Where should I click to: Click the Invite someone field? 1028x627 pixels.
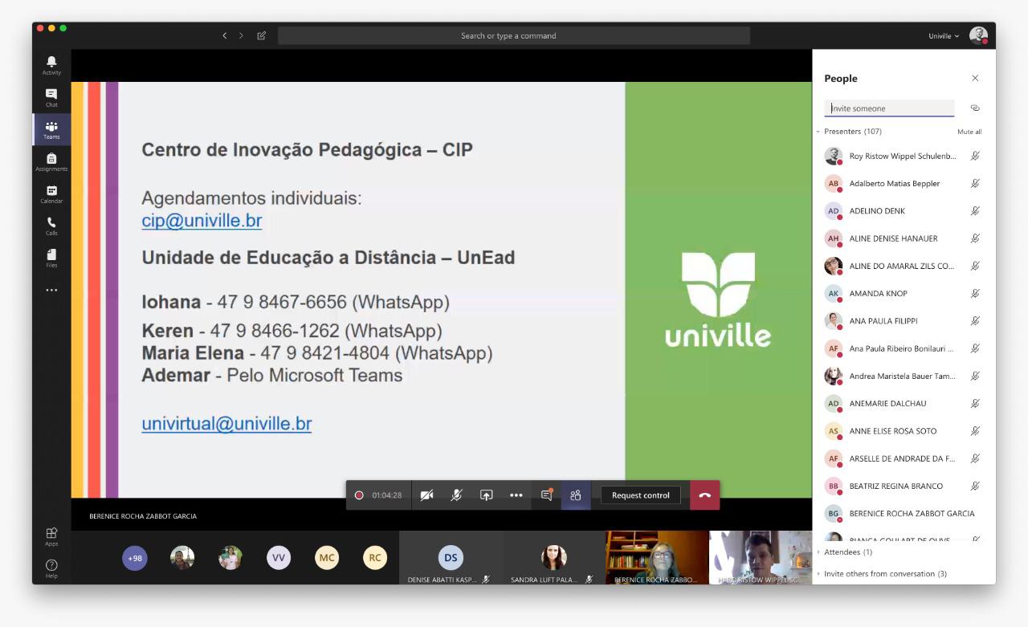pyautogui.click(x=889, y=108)
